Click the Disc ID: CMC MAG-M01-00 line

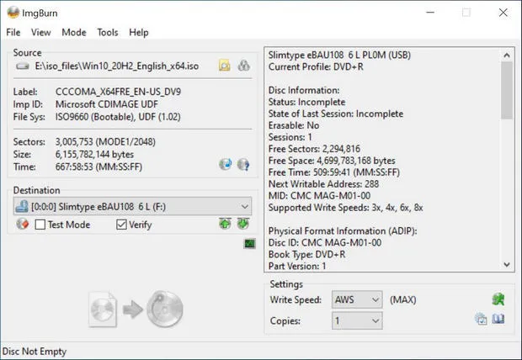click(x=325, y=242)
